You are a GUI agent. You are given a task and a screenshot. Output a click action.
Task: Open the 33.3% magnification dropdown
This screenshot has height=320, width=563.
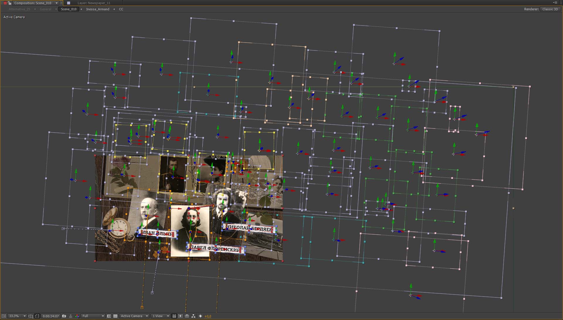pyautogui.click(x=17, y=316)
